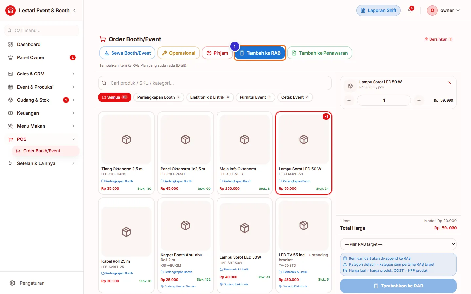Collapse the sidebar with the chevron arrow
The height and width of the screenshot is (294, 471).
(x=74, y=10)
